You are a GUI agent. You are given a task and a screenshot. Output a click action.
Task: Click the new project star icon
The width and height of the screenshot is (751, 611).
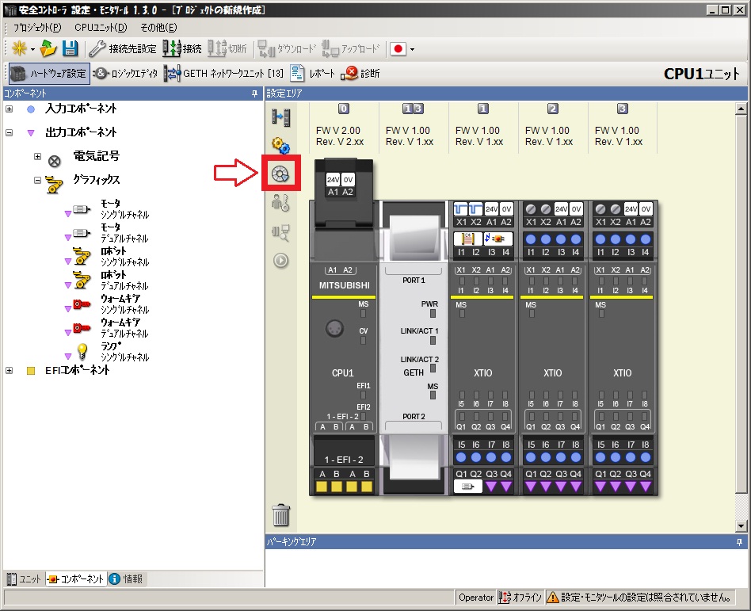(x=19, y=48)
